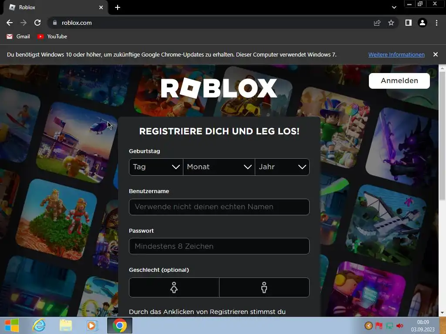Click the Show desktop strip

(x=443, y=325)
